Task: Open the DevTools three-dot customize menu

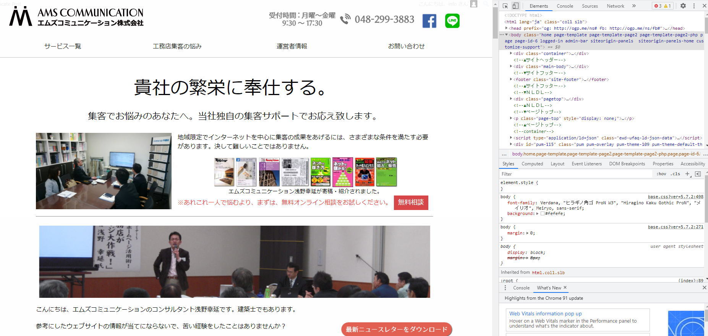Action: [694, 6]
